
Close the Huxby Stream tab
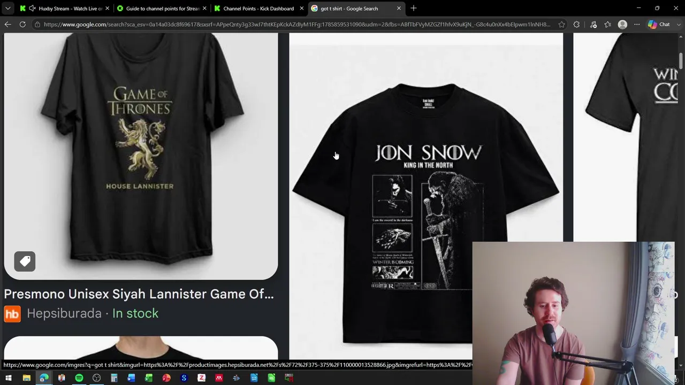click(x=107, y=9)
